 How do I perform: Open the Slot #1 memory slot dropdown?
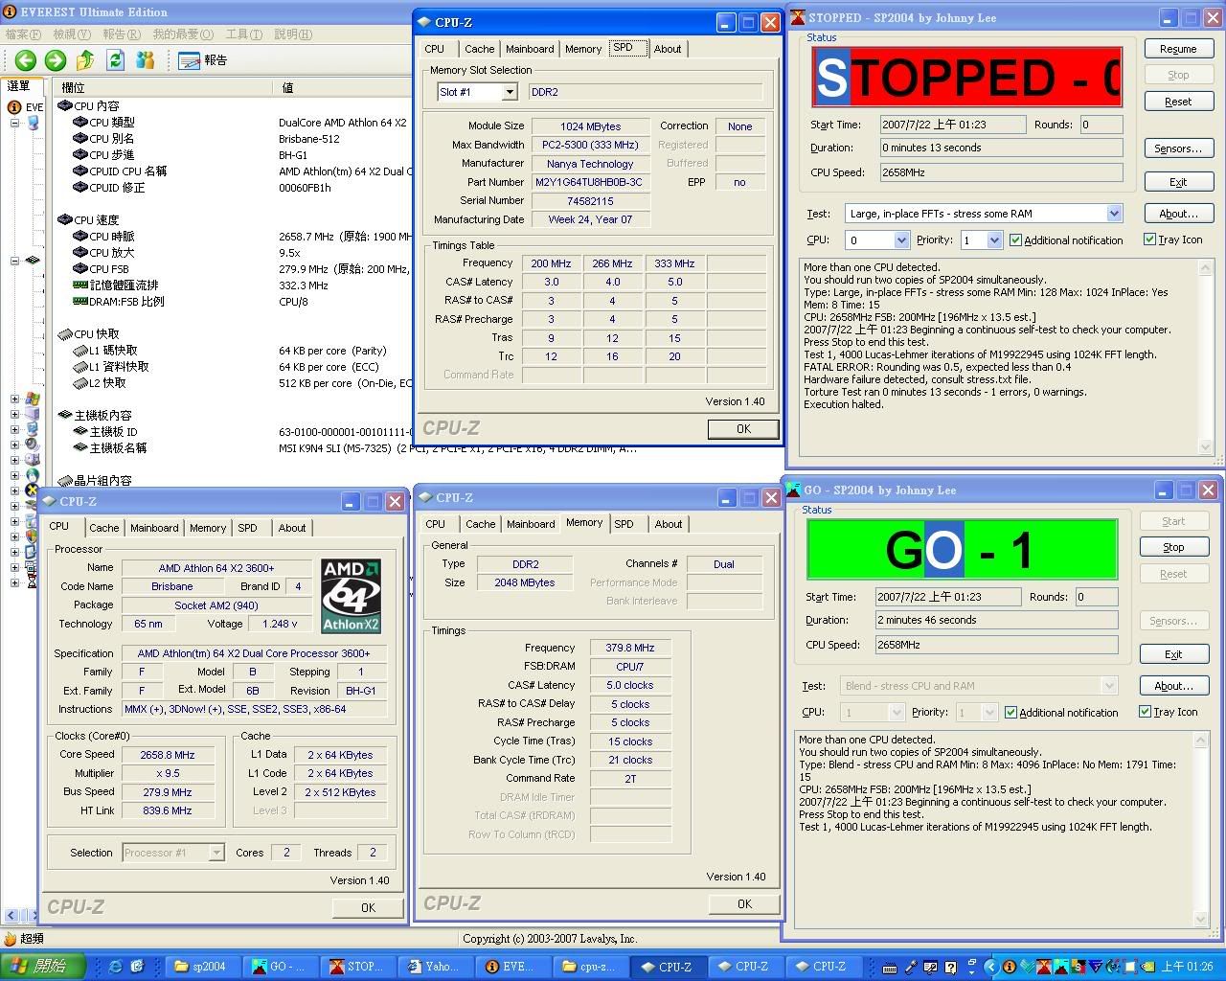click(x=510, y=92)
